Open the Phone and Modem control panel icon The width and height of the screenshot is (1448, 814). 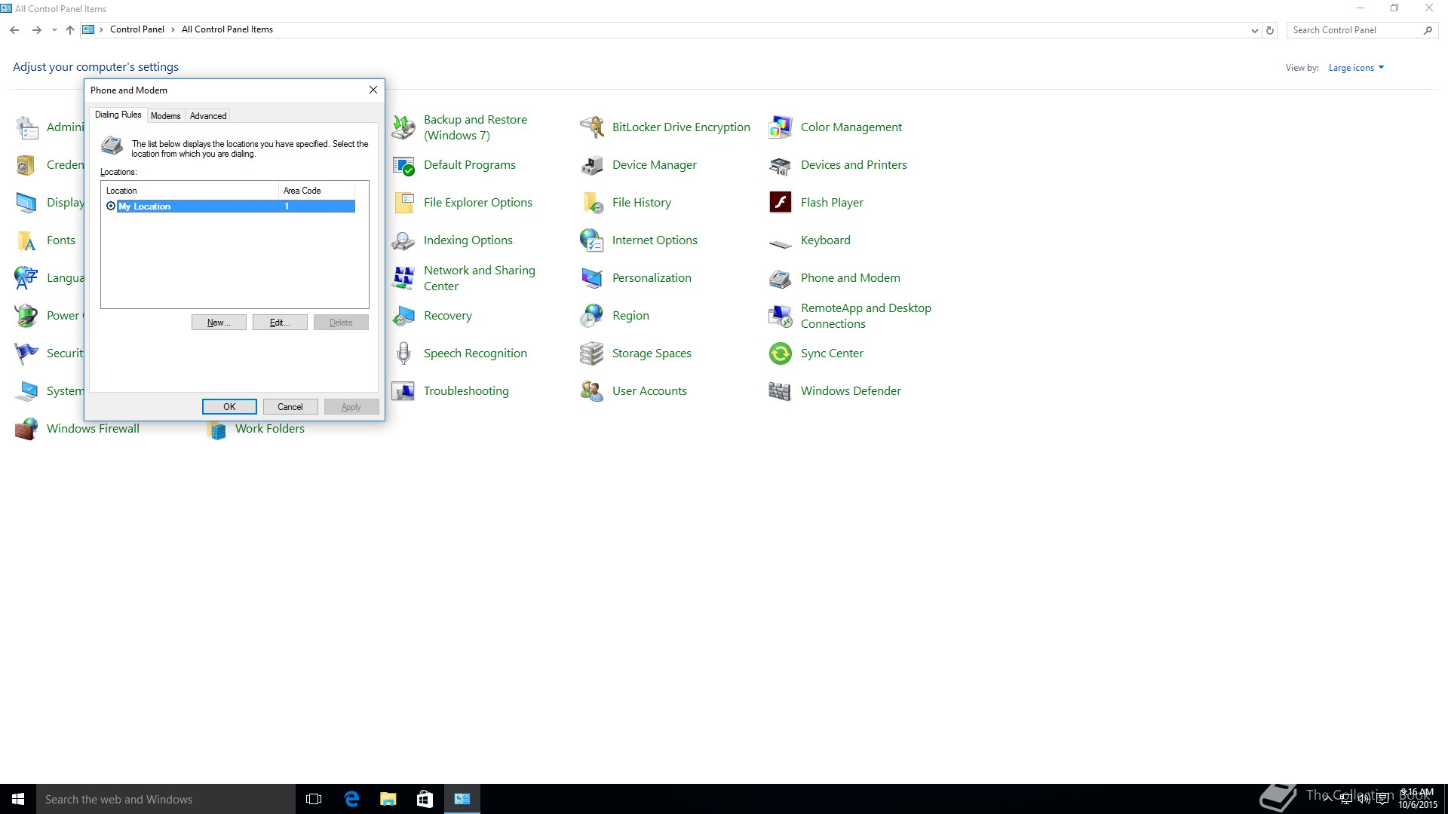[781, 278]
